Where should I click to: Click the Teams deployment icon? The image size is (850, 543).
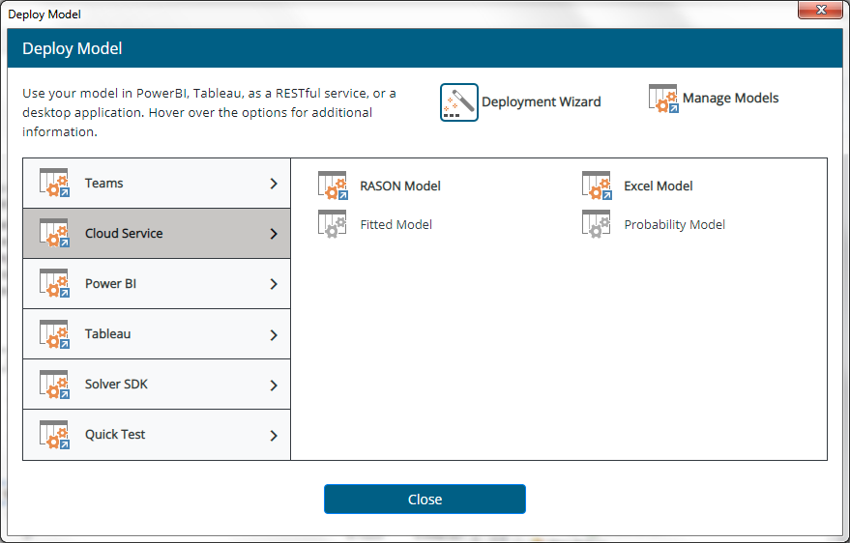pyautogui.click(x=54, y=184)
